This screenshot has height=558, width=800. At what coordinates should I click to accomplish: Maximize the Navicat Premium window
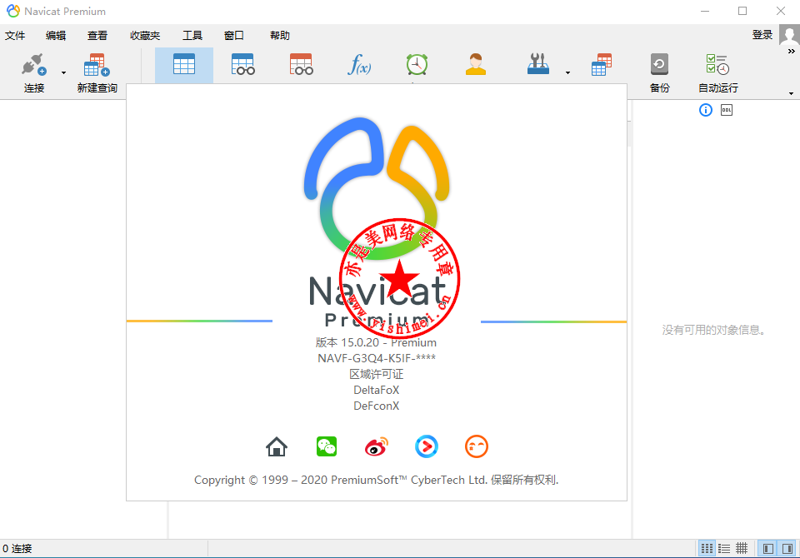tap(742, 11)
